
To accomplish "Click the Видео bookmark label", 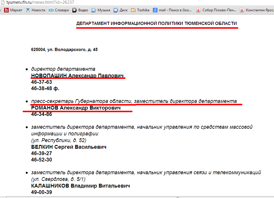I will point(83,10).
